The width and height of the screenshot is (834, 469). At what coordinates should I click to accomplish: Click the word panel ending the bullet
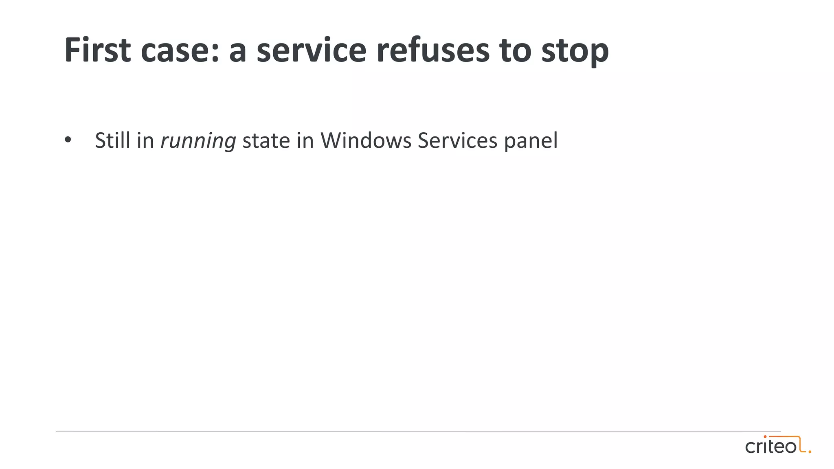tap(531, 141)
